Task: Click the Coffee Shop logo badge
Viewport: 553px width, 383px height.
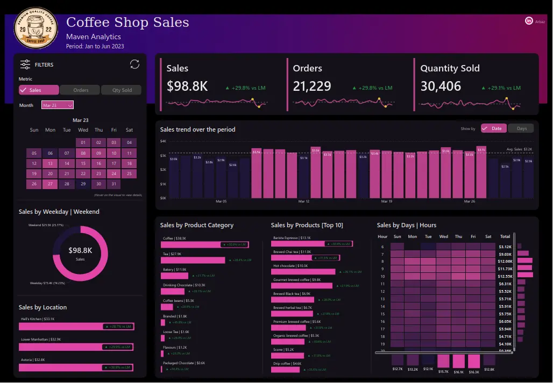Action: point(36,27)
